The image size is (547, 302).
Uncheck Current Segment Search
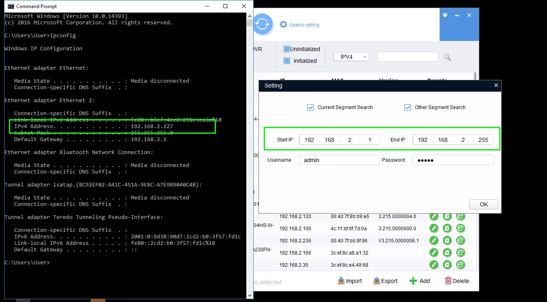point(310,107)
